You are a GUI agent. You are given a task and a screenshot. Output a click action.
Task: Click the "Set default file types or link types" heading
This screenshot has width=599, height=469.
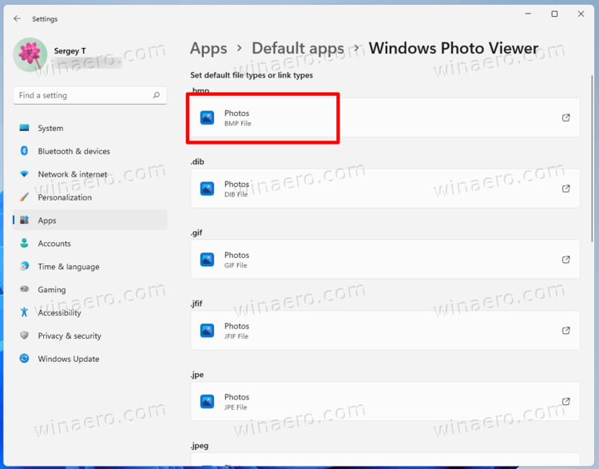pyautogui.click(x=252, y=75)
